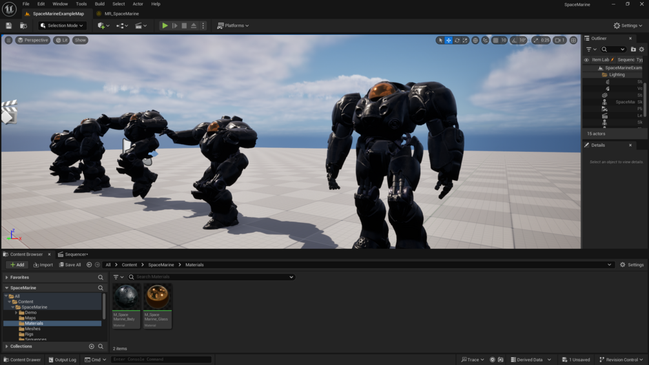Click the Perspective view mode button
The image size is (649, 365).
point(33,40)
